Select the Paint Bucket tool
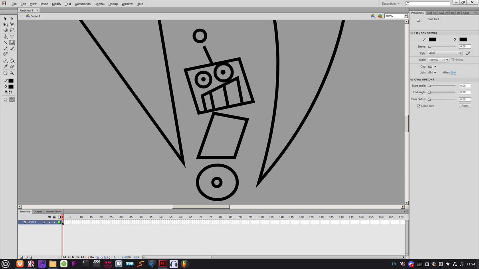Viewport: 479px width, 269px height. point(12,61)
